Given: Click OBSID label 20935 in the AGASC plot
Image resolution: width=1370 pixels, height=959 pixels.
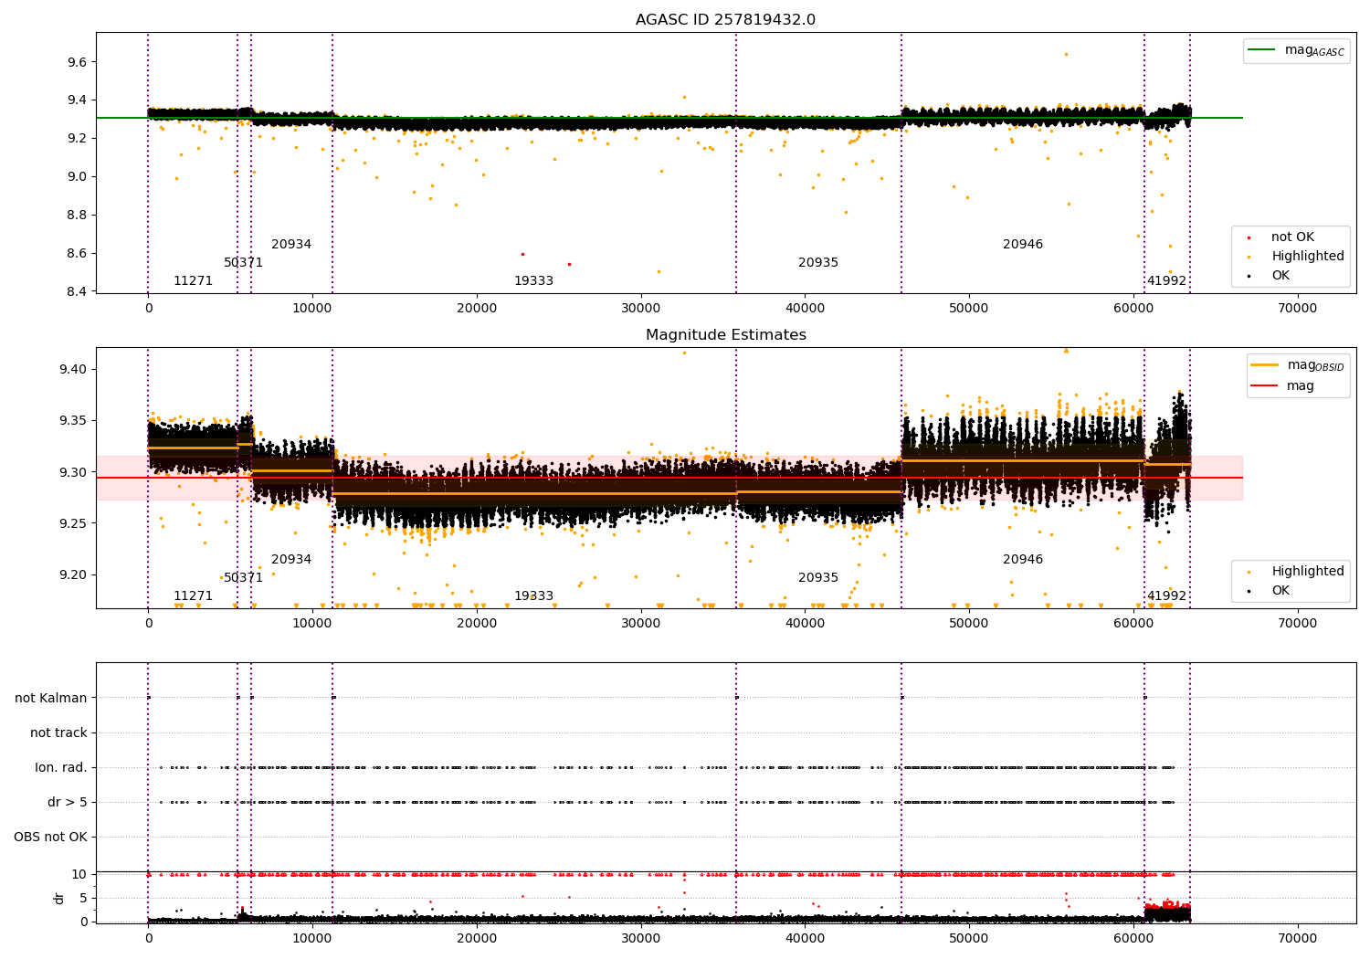Looking at the screenshot, I should 818,263.
